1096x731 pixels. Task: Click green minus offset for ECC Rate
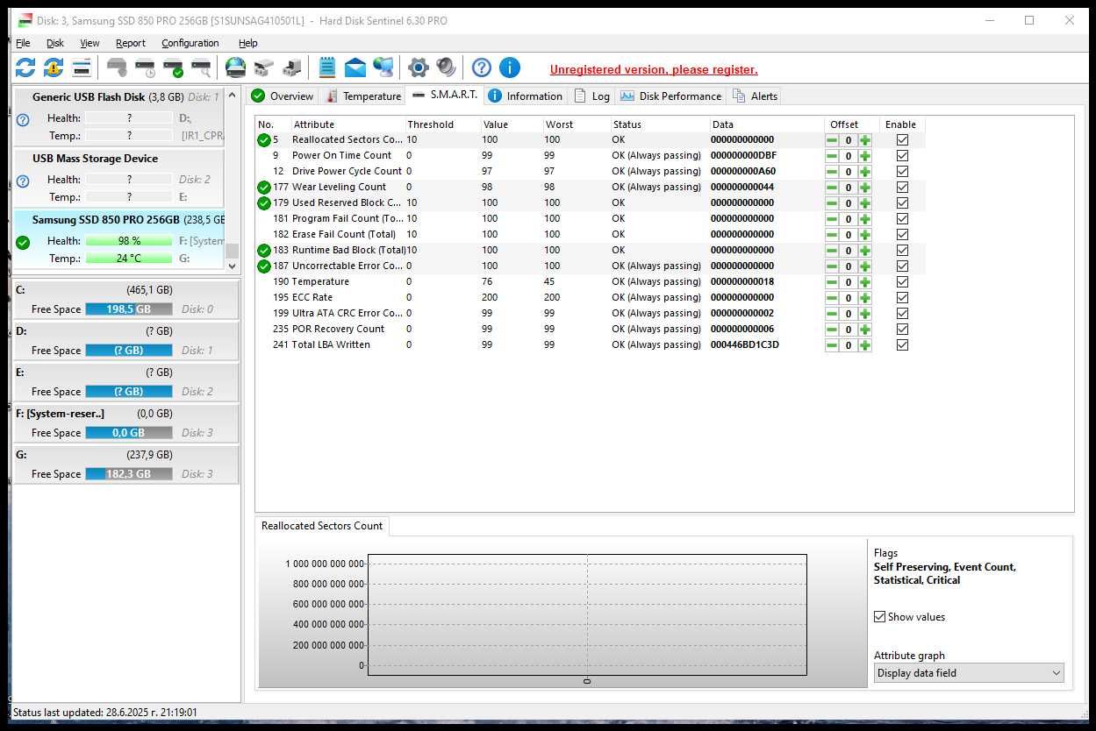(x=831, y=298)
